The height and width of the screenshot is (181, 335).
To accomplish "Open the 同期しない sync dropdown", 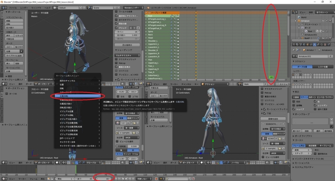I will (144, 179).
